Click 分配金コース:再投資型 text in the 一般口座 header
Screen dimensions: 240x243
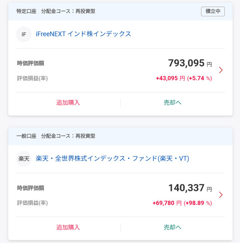(x=68, y=136)
